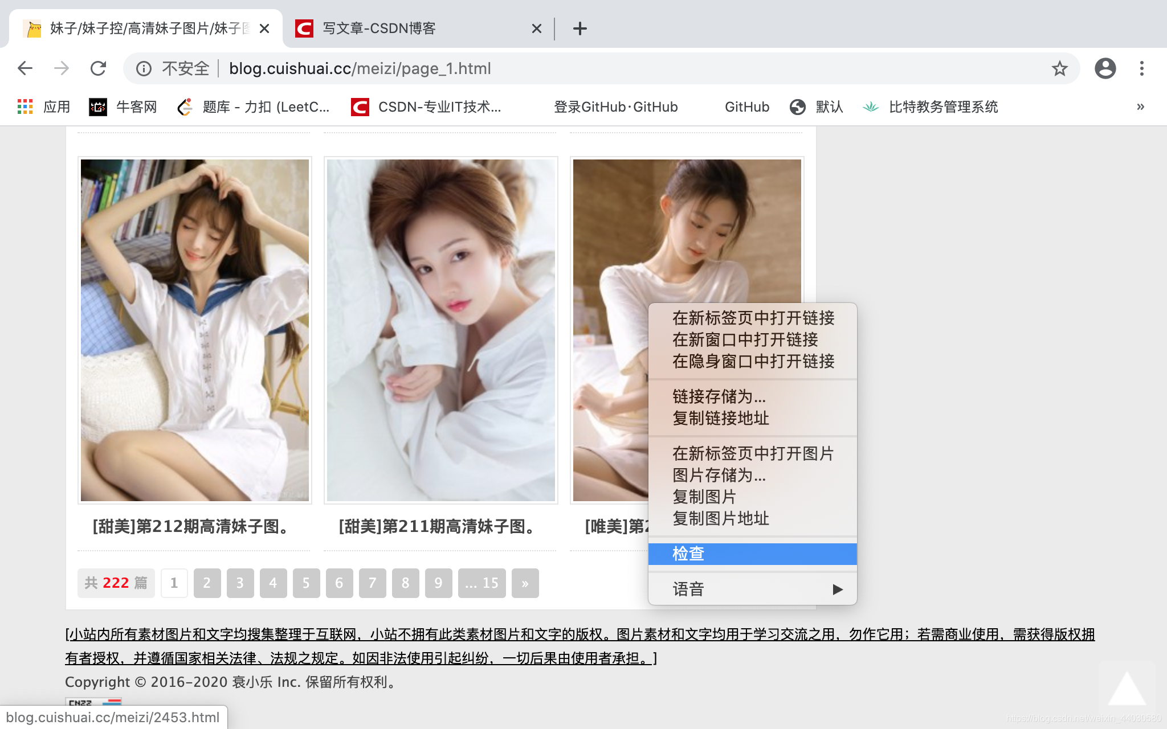This screenshot has height=729, width=1167.
Task: Open the Chrome three-dot menu
Action: tap(1142, 68)
